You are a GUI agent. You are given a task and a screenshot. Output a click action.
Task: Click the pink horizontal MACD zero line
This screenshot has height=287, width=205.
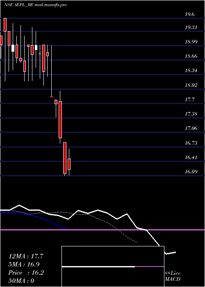[102, 230]
